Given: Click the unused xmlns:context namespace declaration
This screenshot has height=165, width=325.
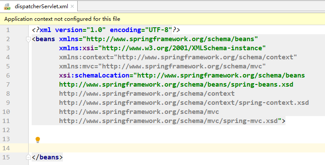Looking at the screenshot, I should coord(178,57).
